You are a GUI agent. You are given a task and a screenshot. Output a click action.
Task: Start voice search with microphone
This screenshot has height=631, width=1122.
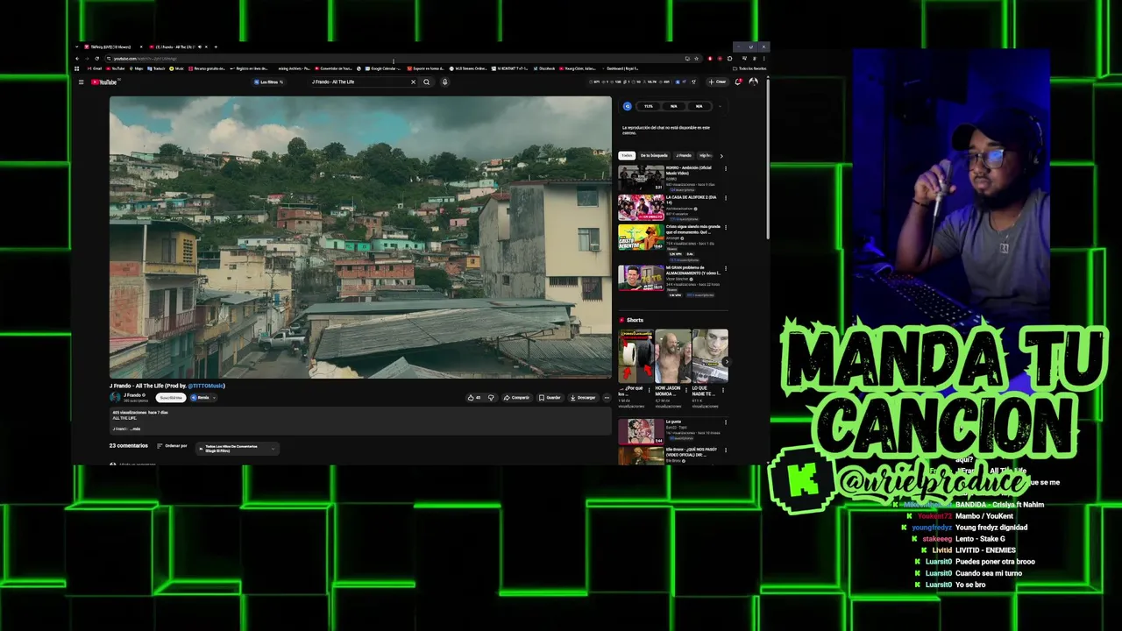click(x=444, y=82)
